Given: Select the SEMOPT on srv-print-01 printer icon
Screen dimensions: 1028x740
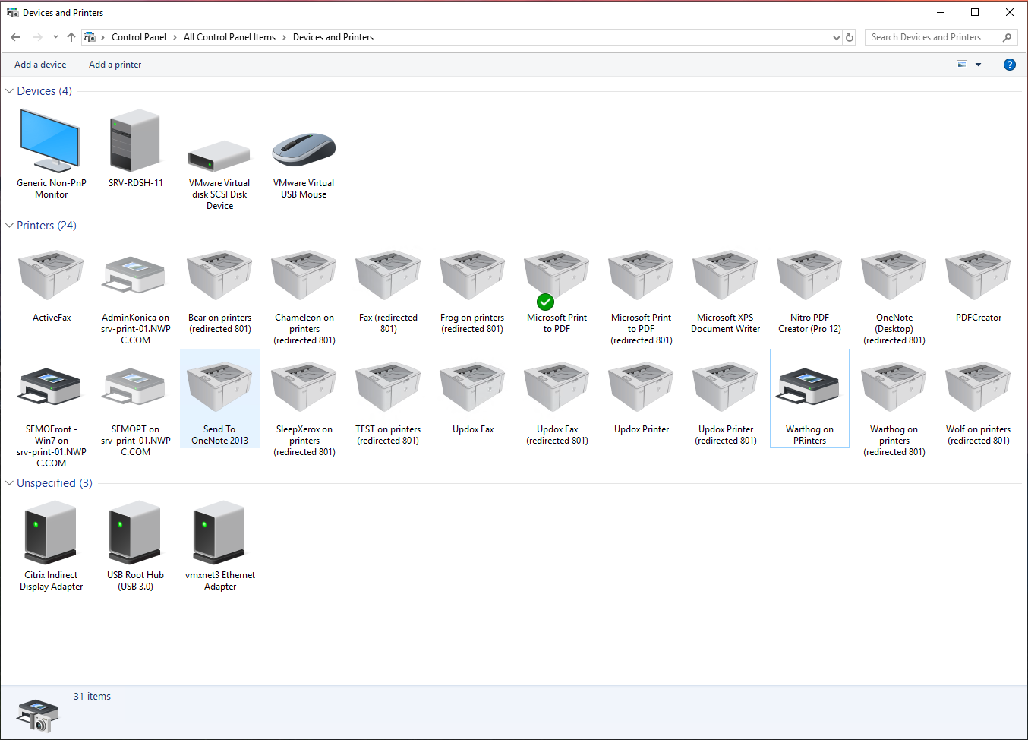Looking at the screenshot, I should click(x=135, y=387).
